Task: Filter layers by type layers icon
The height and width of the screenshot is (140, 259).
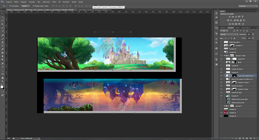Action: [x=241, y=31]
